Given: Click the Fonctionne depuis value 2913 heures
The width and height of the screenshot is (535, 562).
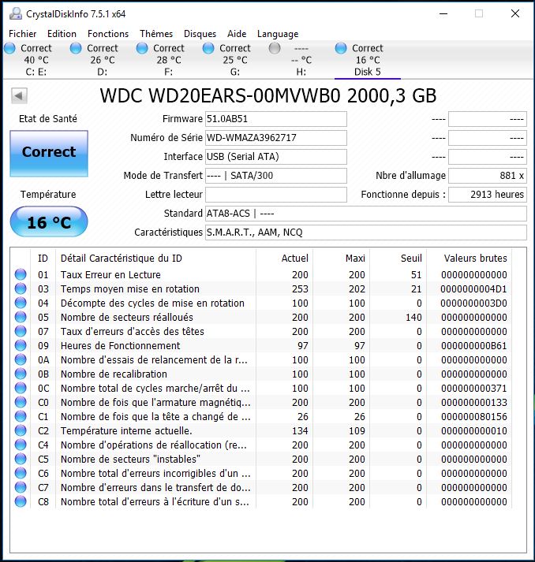Looking at the screenshot, I should pyautogui.click(x=488, y=195).
